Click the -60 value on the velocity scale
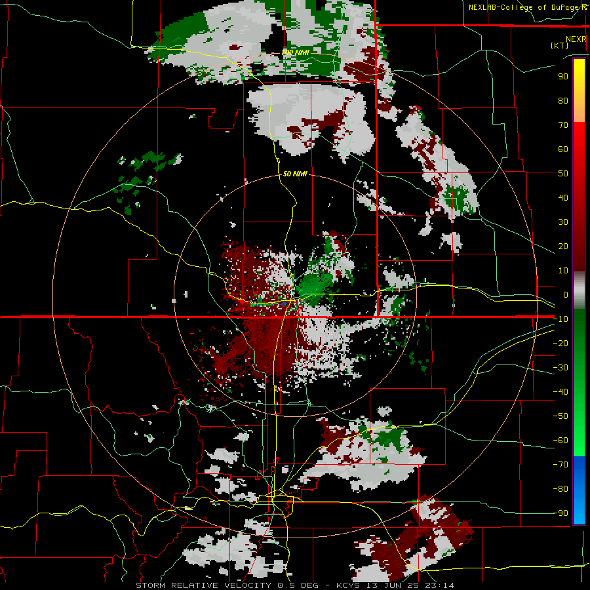590x590 pixels. click(x=560, y=441)
